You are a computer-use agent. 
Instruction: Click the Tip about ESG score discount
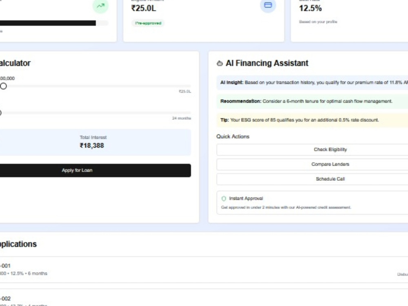(312, 120)
